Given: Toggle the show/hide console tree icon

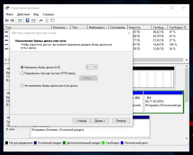Looking at the screenshot, I should point(20,21).
